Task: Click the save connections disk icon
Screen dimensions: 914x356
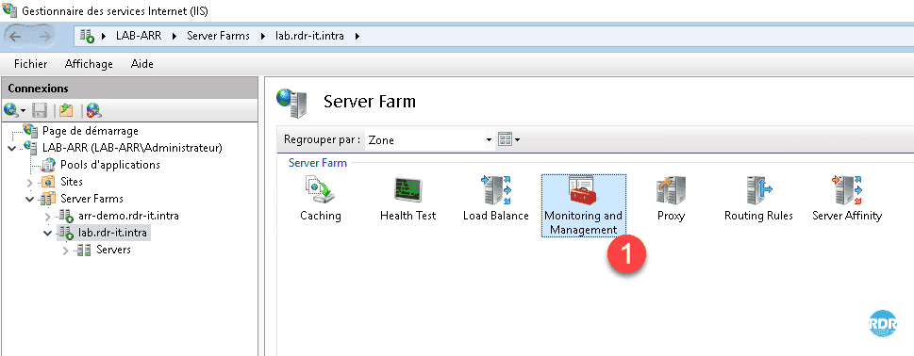Action: (39, 109)
